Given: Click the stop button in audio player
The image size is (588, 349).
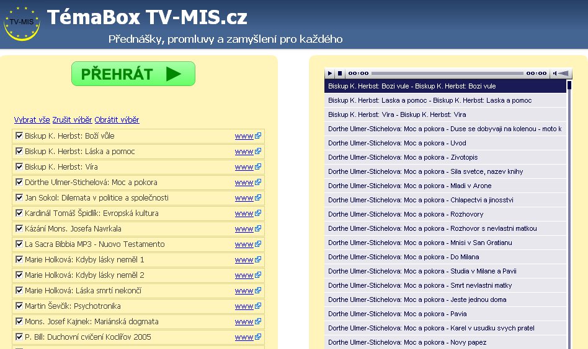Looking at the screenshot, I should [340, 73].
